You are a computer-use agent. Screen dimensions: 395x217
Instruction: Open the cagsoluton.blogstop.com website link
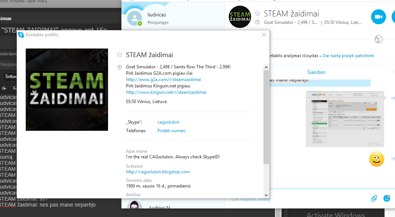(158, 172)
